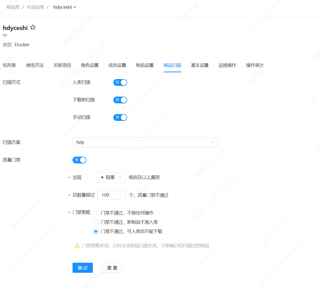The image size is (321, 288).
Task: Click the 确定 button
Action: pyautogui.click(x=83, y=268)
